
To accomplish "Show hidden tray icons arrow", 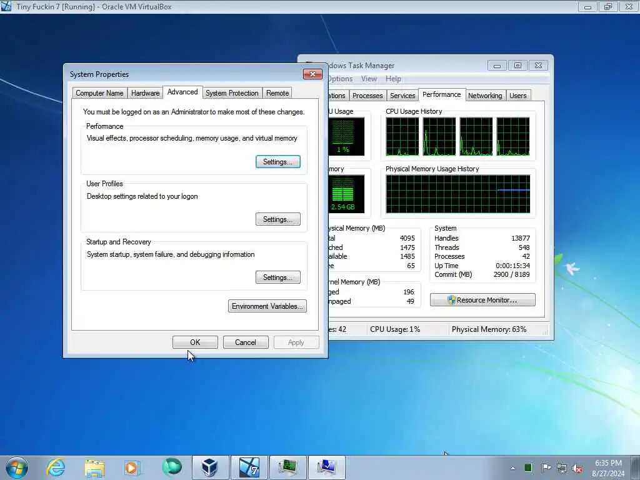I will point(512,468).
